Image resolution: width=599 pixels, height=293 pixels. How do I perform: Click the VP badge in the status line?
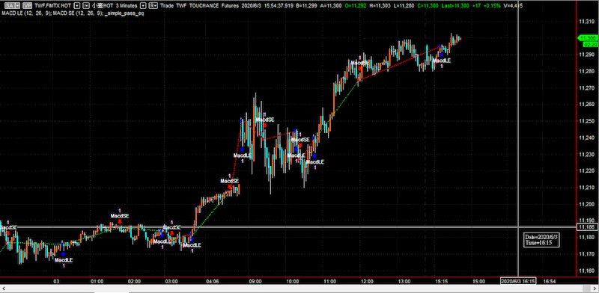(x=27, y=6)
